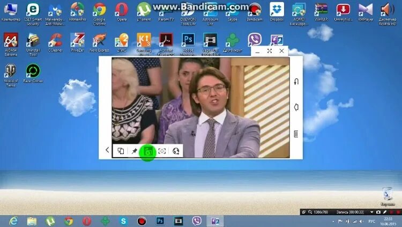
Task: Open the Action Center flag in the tray
Action: 340,221
